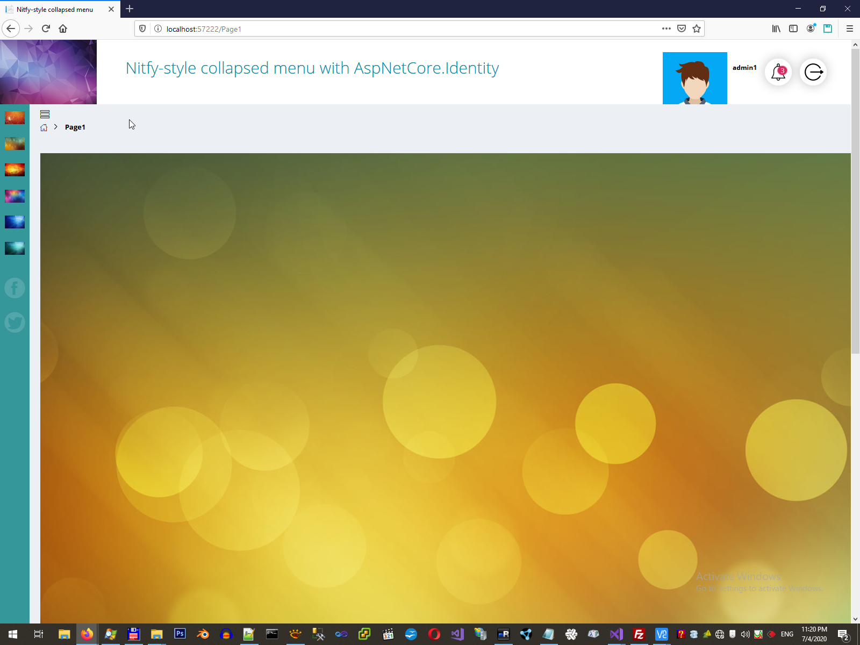Viewport: 860px width, 645px height.
Task: Click the Nitfy-style collapsed menu page title
Action: pos(312,68)
